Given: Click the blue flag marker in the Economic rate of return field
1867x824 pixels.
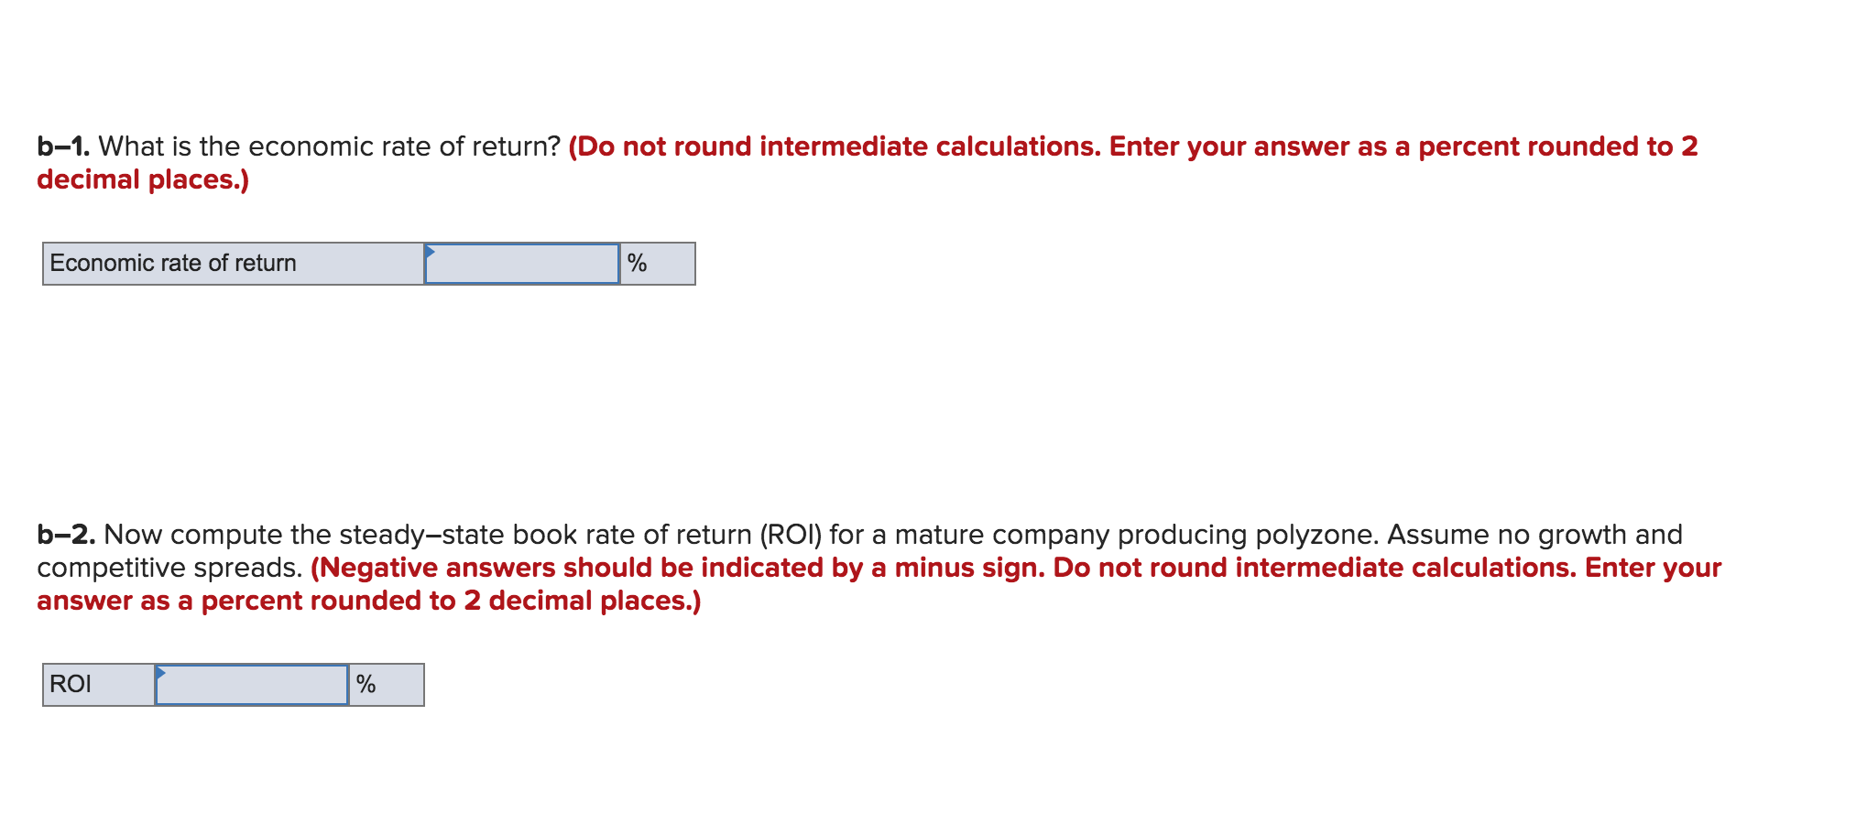Looking at the screenshot, I should click(x=431, y=255).
